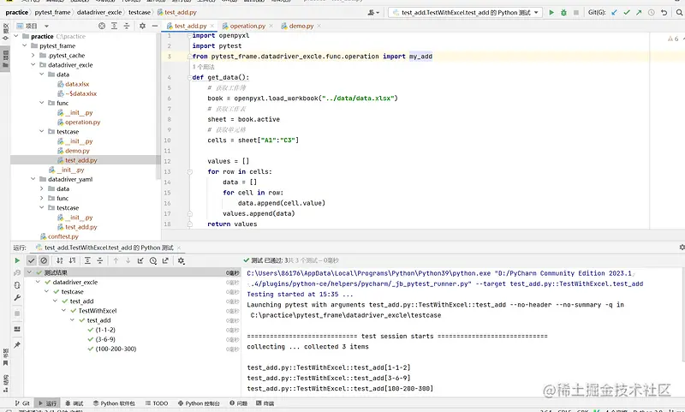Click the wrench icon in run sidebar

pyautogui.click(x=17, y=297)
